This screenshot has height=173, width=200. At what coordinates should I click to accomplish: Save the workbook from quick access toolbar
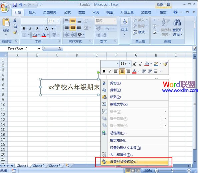click(15, 5)
